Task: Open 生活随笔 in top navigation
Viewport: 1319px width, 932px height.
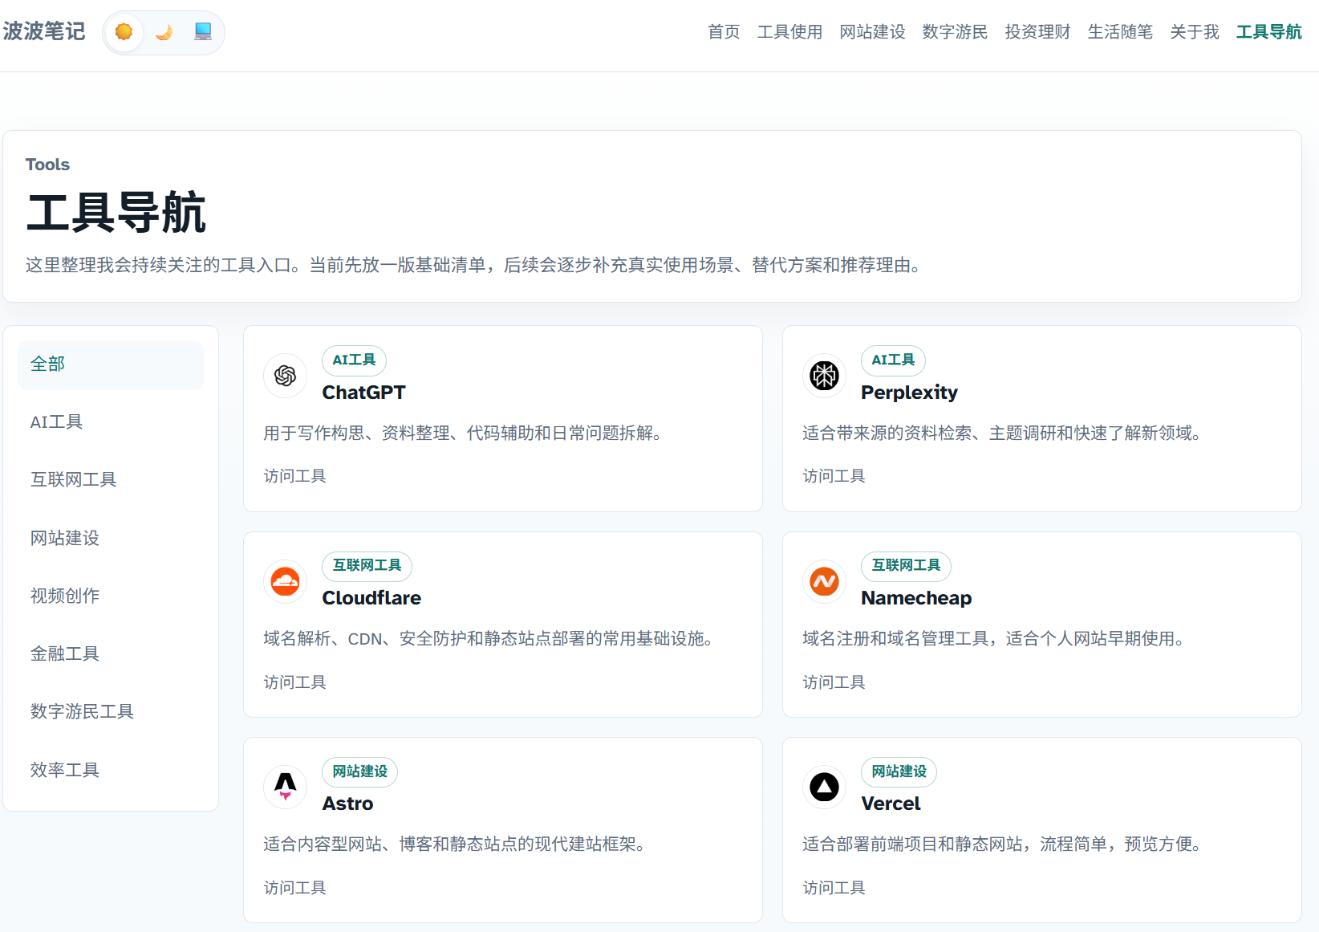Action: tap(1120, 32)
